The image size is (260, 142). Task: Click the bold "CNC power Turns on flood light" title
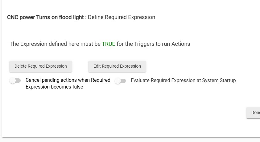[45, 17]
